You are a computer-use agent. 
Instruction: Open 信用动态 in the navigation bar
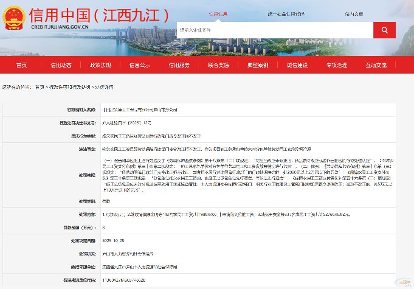point(61,64)
